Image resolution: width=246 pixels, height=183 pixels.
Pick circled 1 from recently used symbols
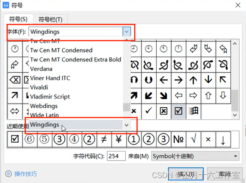tap(134, 139)
